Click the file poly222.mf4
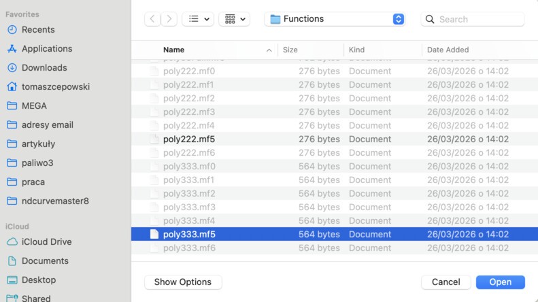The image size is (538, 302). tap(335, 125)
